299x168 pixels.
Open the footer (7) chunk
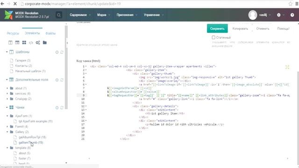coord(24,159)
